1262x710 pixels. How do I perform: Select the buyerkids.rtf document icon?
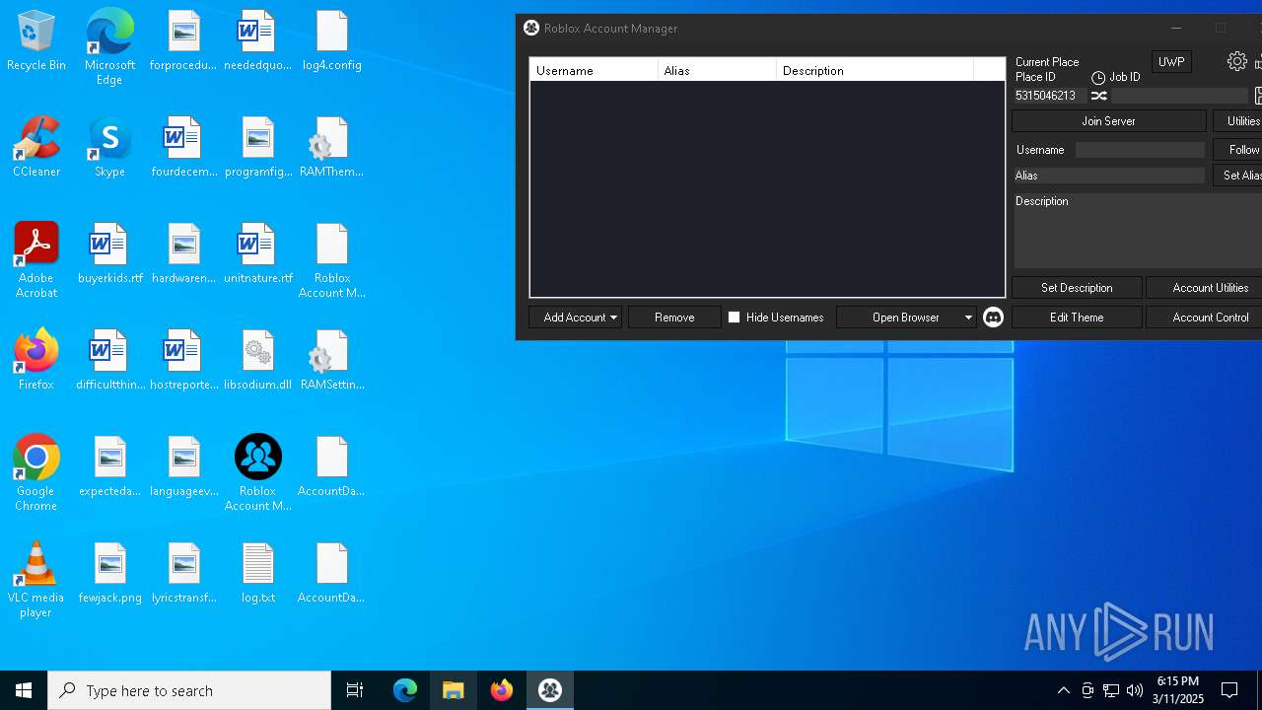(109, 254)
